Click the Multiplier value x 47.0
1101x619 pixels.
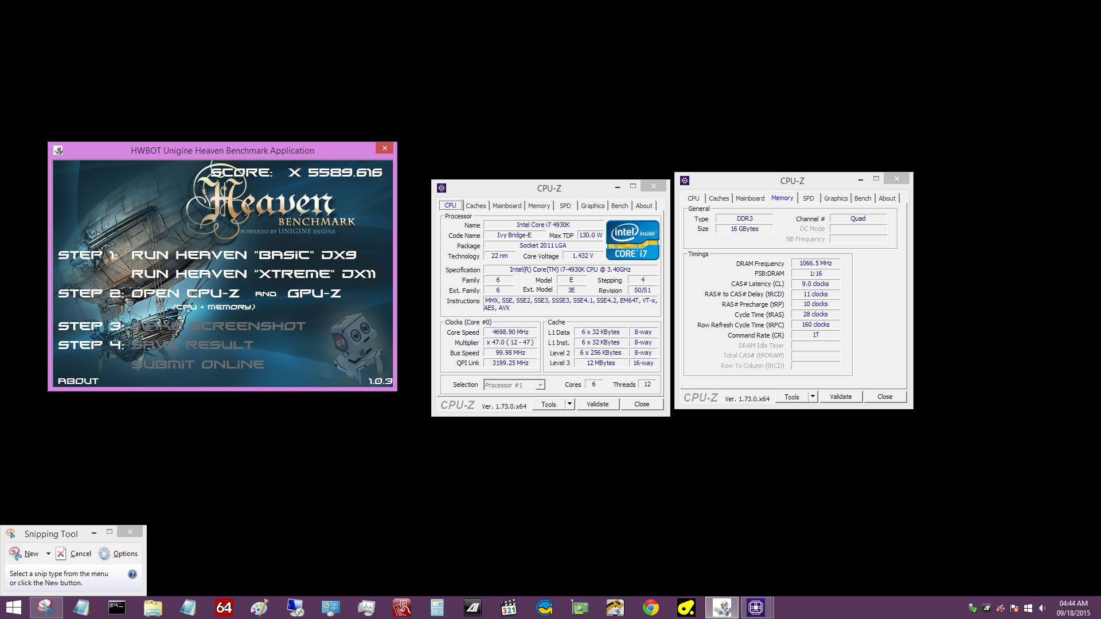(510, 343)
